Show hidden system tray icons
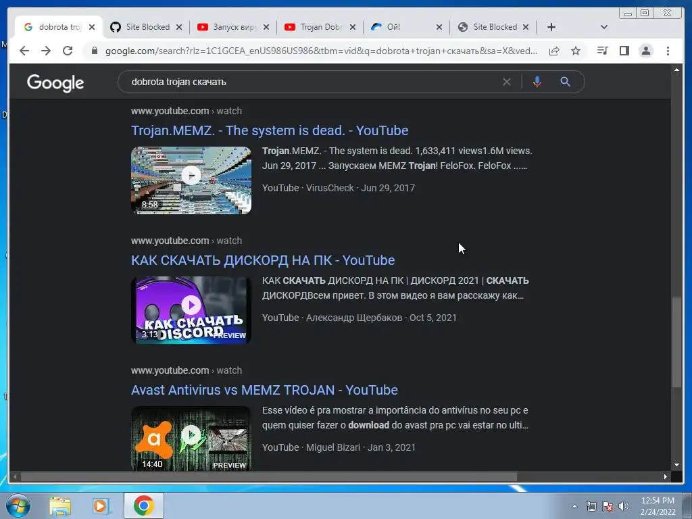The height and width of the screenshot is (519, 692). pos(574,506)
